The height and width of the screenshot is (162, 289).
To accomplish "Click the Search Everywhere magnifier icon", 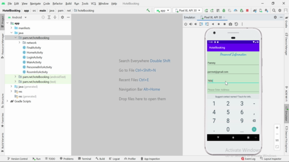I will coord(274,11).
